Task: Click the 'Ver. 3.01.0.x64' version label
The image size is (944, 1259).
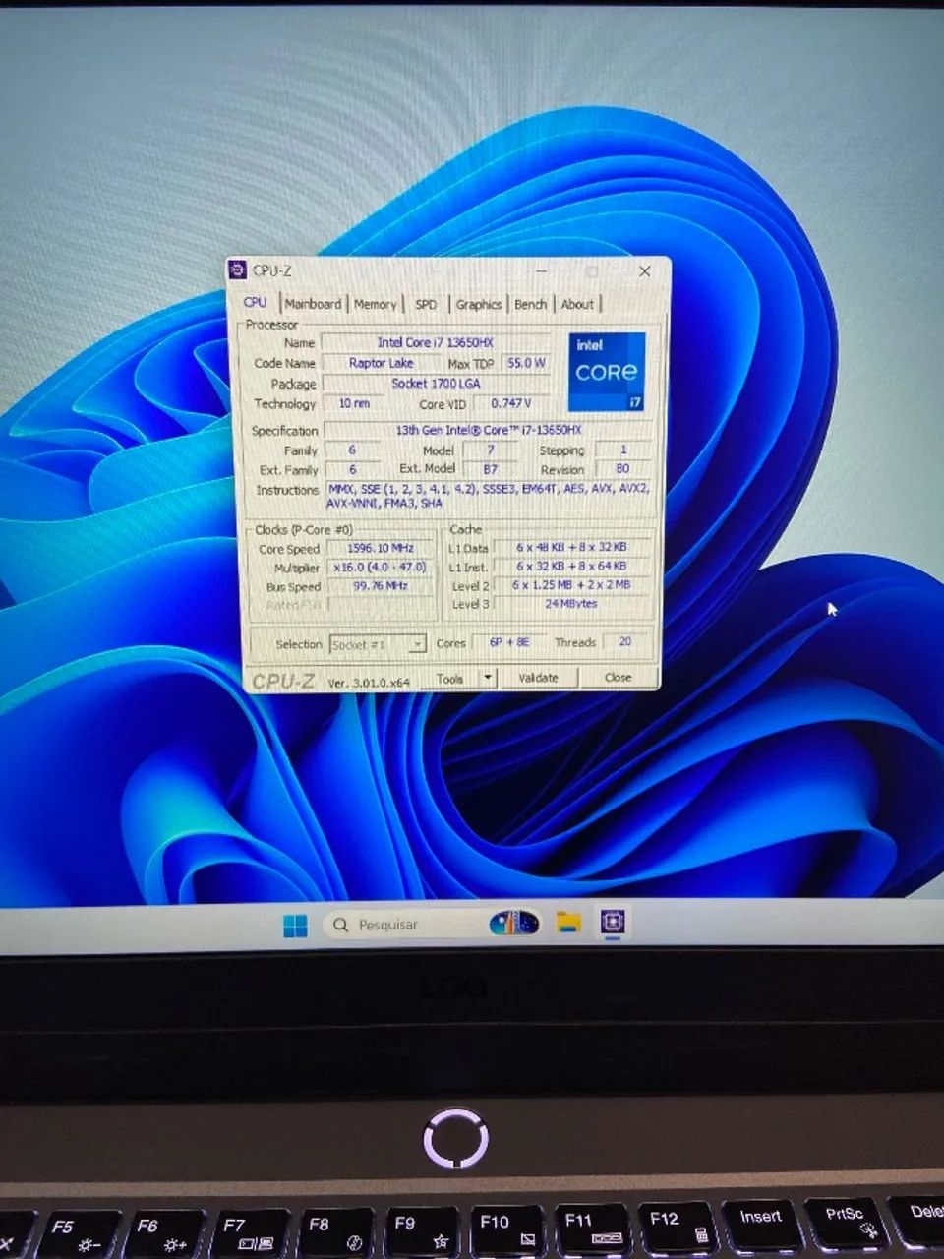Action: [369, 682]
